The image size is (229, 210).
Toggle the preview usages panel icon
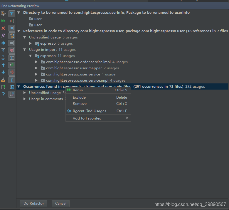(x=12, y=87)
